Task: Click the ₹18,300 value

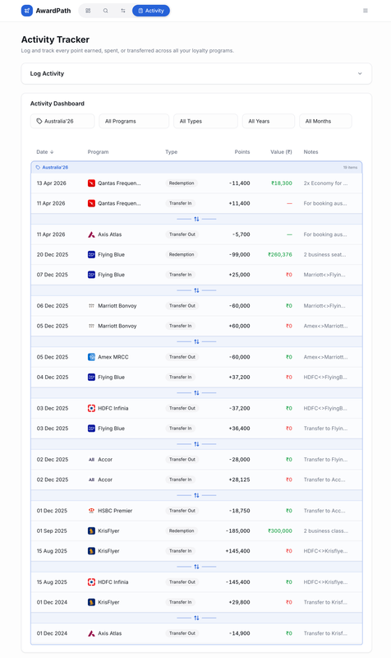Action: tap(282, 183)
